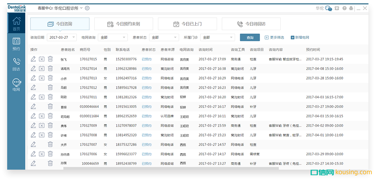376x181 pixels.
Task: Edit the record for 陆逊
Action: 33,97
